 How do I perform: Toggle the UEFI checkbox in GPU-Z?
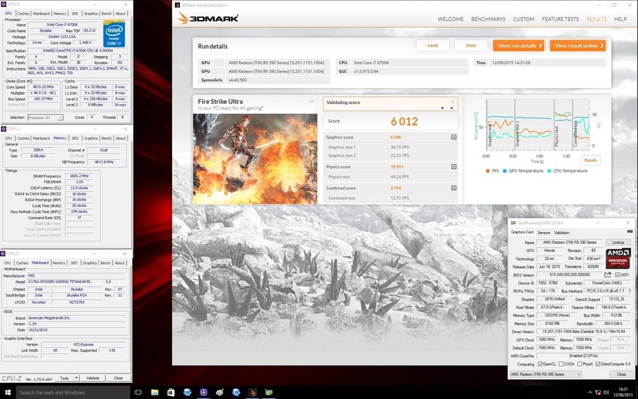point(617,275)
